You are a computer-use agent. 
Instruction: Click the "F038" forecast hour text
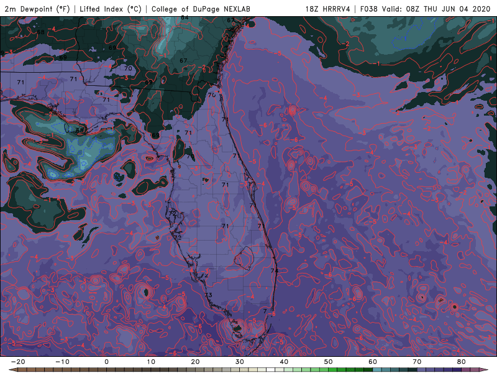(369, 9)
